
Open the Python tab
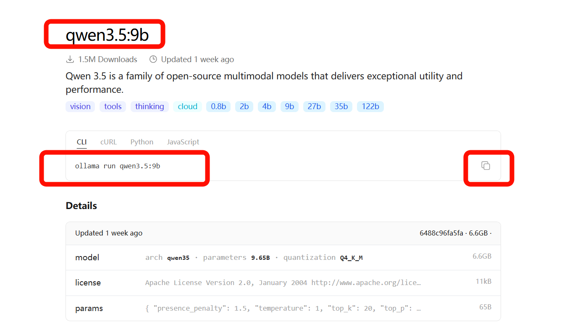142,142
